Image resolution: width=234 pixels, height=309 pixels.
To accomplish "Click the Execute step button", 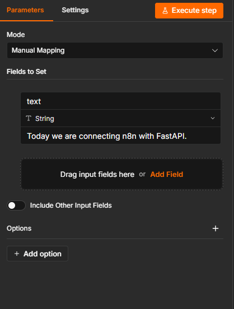I will coord(189,11).
